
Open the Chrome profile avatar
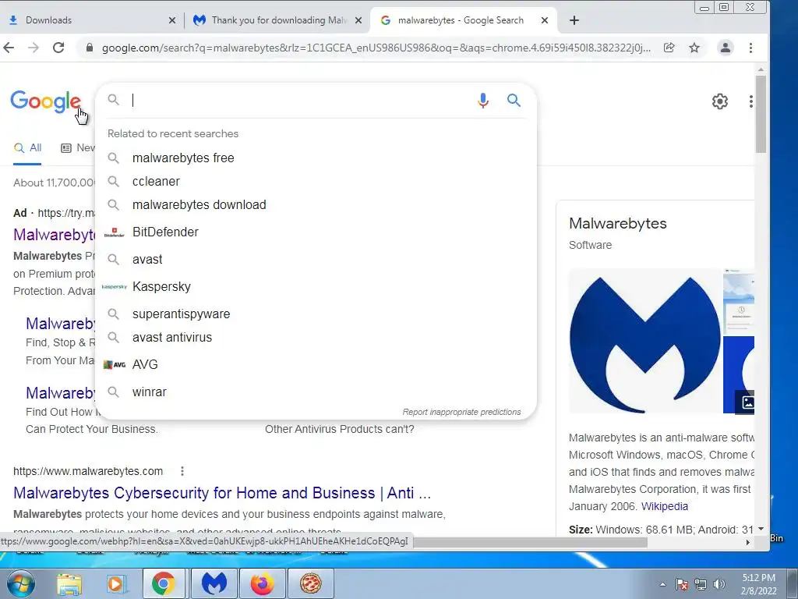click(x=726, y=48)
